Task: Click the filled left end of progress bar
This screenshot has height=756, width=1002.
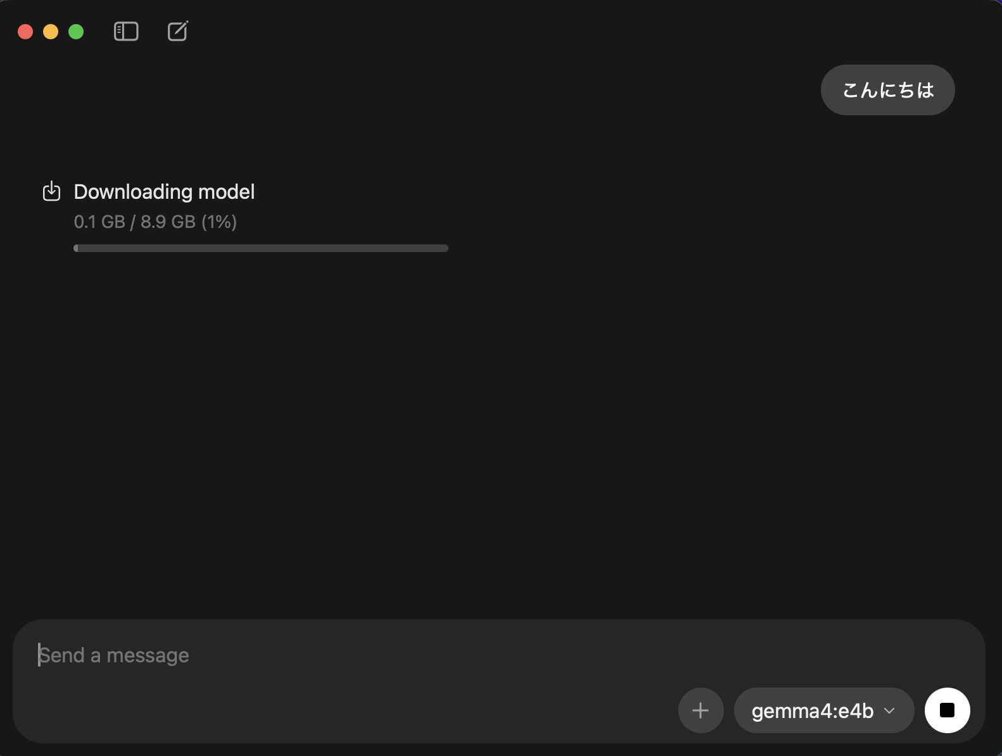Action: 76,248
